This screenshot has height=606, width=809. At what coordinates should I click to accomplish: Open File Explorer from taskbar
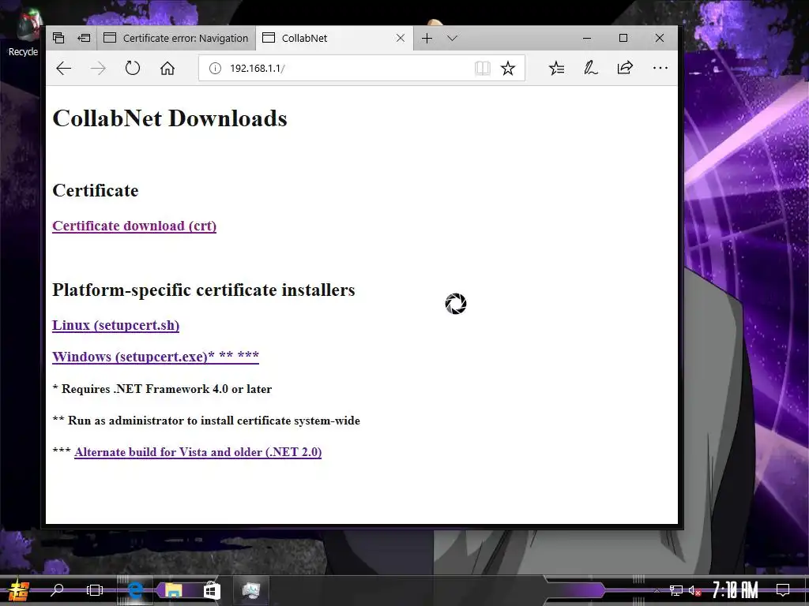pos(173,590)
